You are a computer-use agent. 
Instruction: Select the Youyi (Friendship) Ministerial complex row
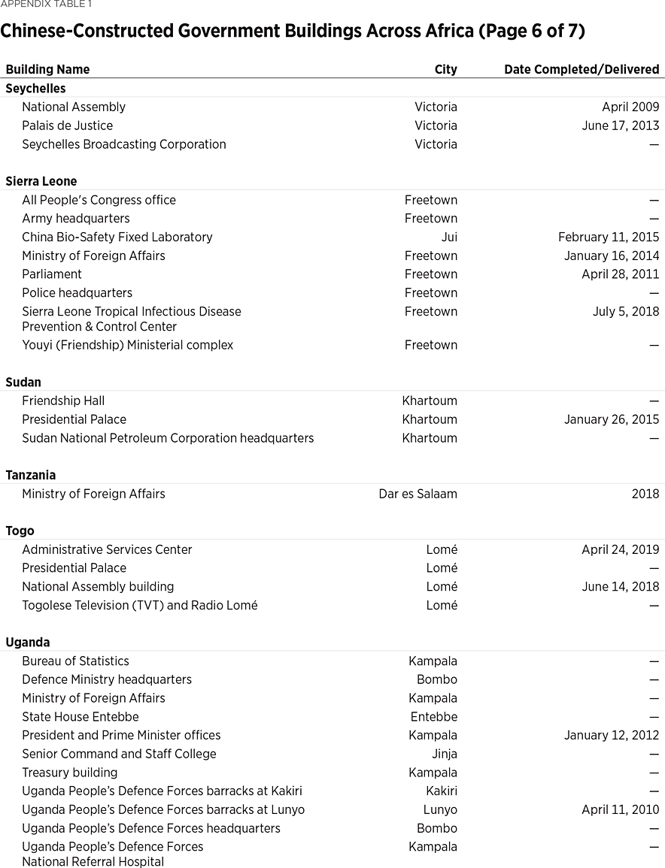coord(127,345)
